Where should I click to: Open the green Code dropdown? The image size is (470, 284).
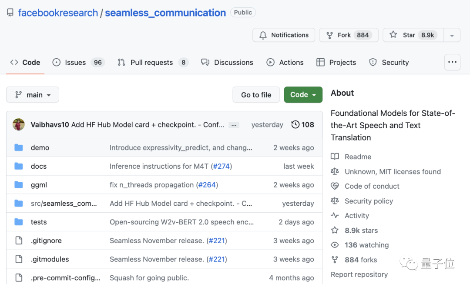pyautogui.click(x=303, y=95)
